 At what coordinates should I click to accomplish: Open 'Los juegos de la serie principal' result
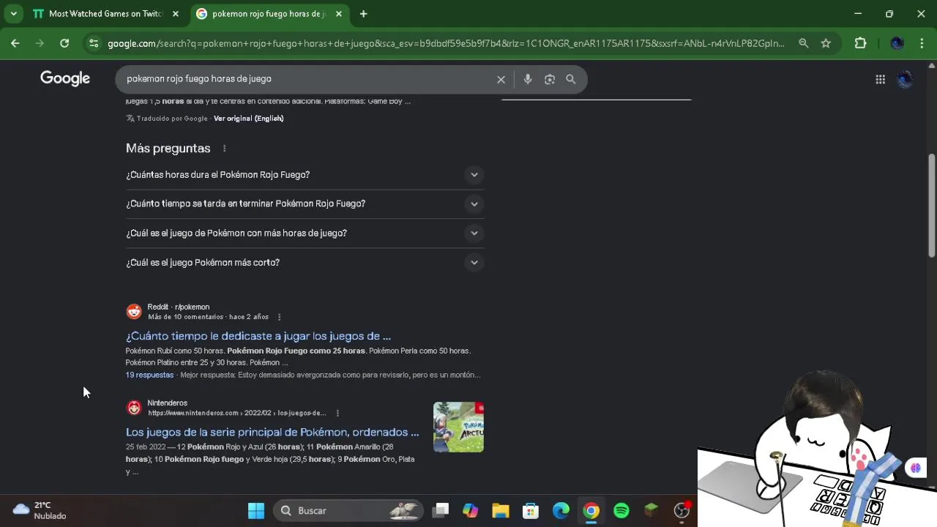pos(272,432)
